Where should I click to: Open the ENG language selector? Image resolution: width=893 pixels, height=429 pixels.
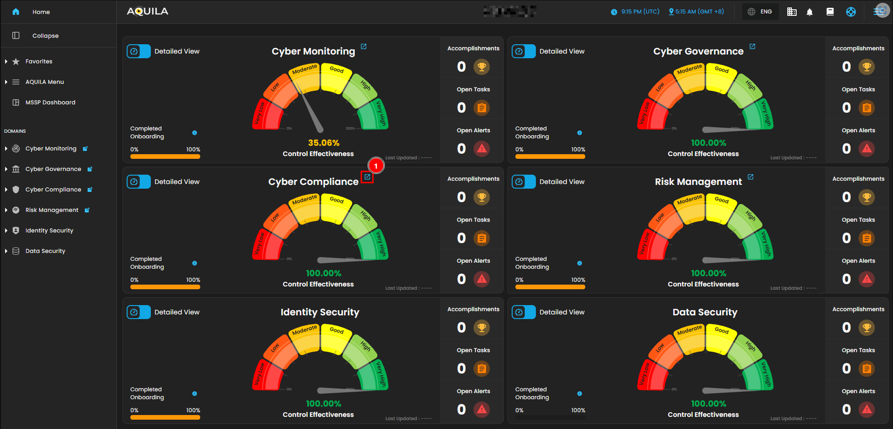click(x=760, y=12)
